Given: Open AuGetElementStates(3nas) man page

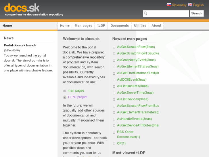Looking at the screenshot, I should [138, 67].
